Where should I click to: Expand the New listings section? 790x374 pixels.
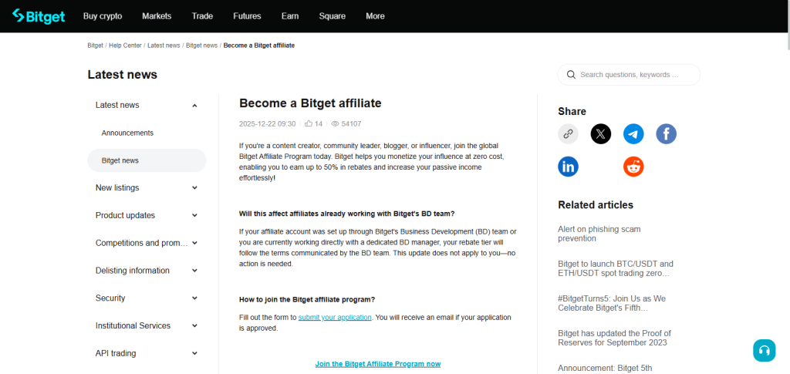tap(195, 187)
